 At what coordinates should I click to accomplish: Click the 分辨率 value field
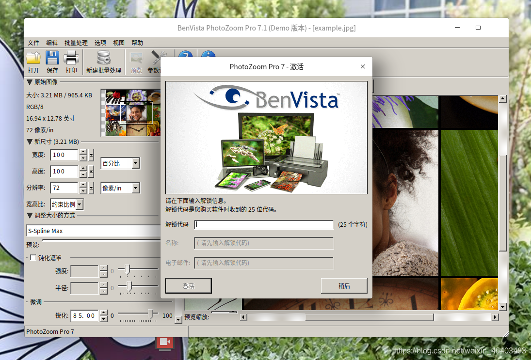click(64, 188)
